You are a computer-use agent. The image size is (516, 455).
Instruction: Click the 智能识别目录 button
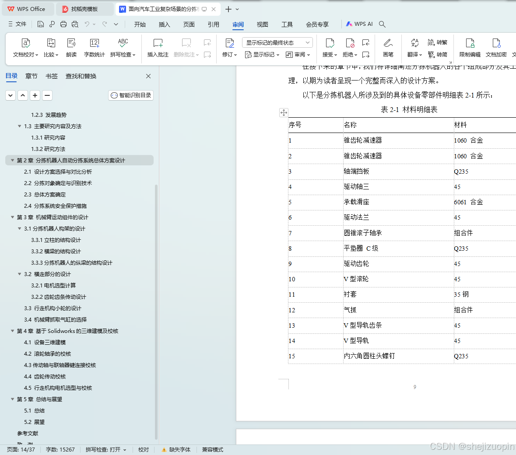131,95
